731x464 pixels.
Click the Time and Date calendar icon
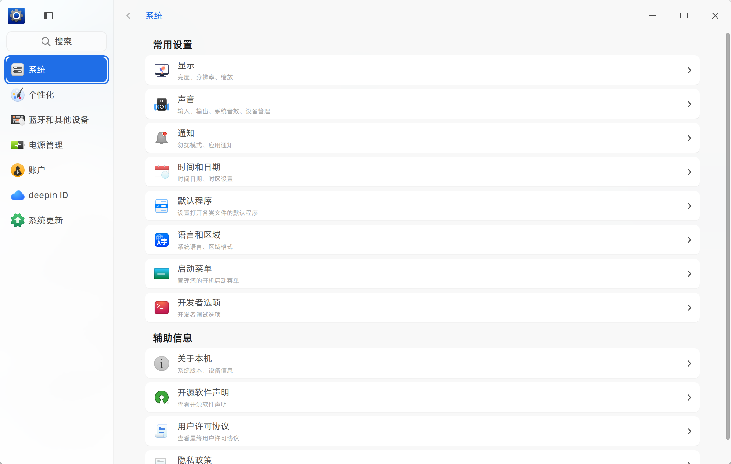click(162, 172)
